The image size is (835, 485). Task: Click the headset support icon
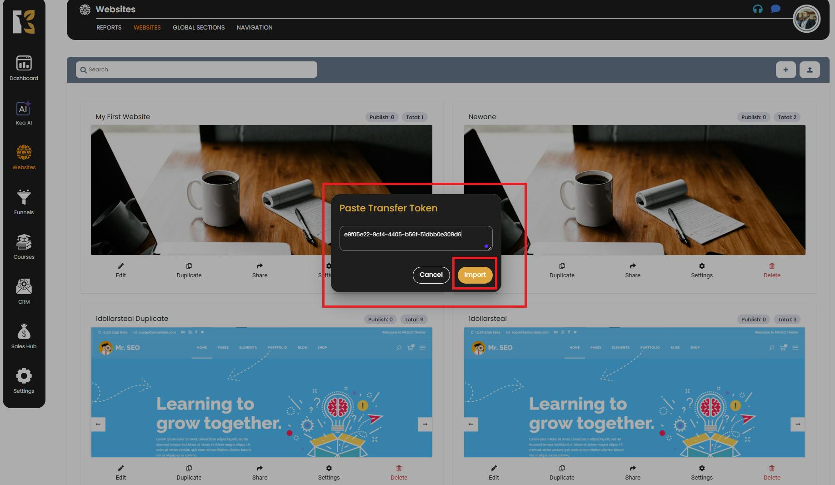pyautogui.click(x=757, y=9)
